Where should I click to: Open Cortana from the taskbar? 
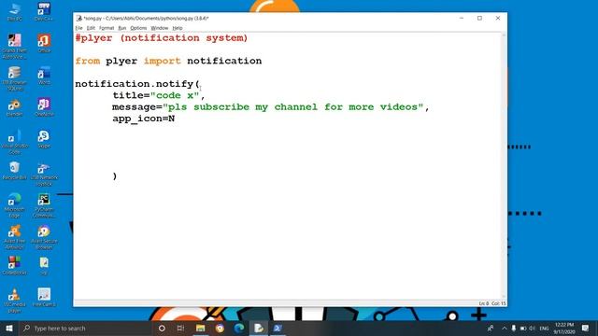[162, 328]
